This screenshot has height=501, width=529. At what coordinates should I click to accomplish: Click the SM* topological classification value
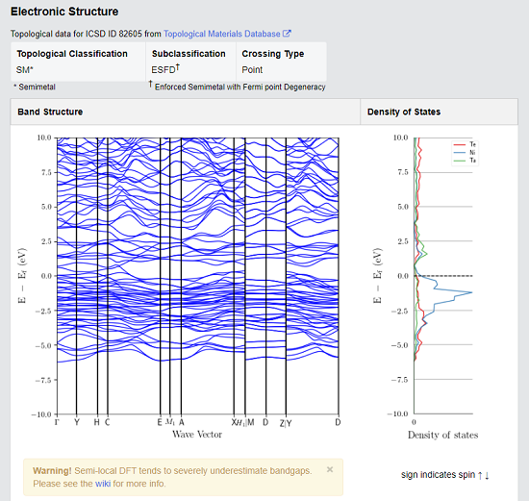[25, 70]
